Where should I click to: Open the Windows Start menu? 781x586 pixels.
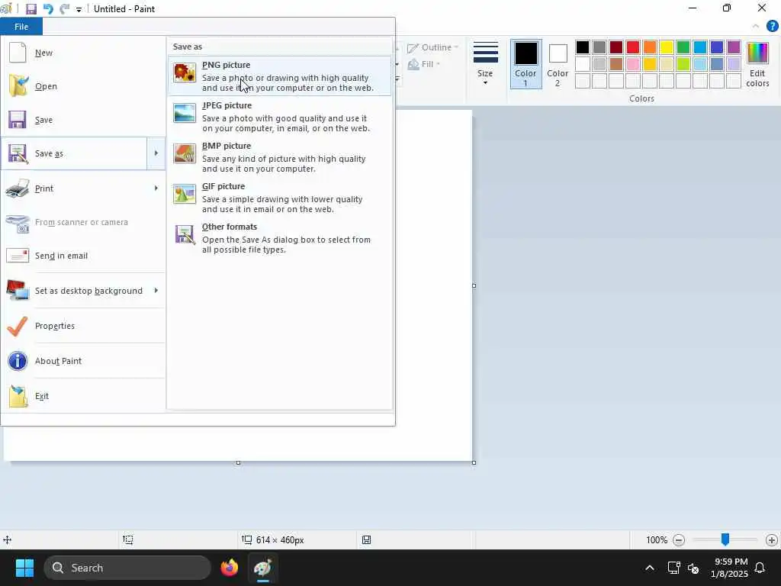(24, 568)
